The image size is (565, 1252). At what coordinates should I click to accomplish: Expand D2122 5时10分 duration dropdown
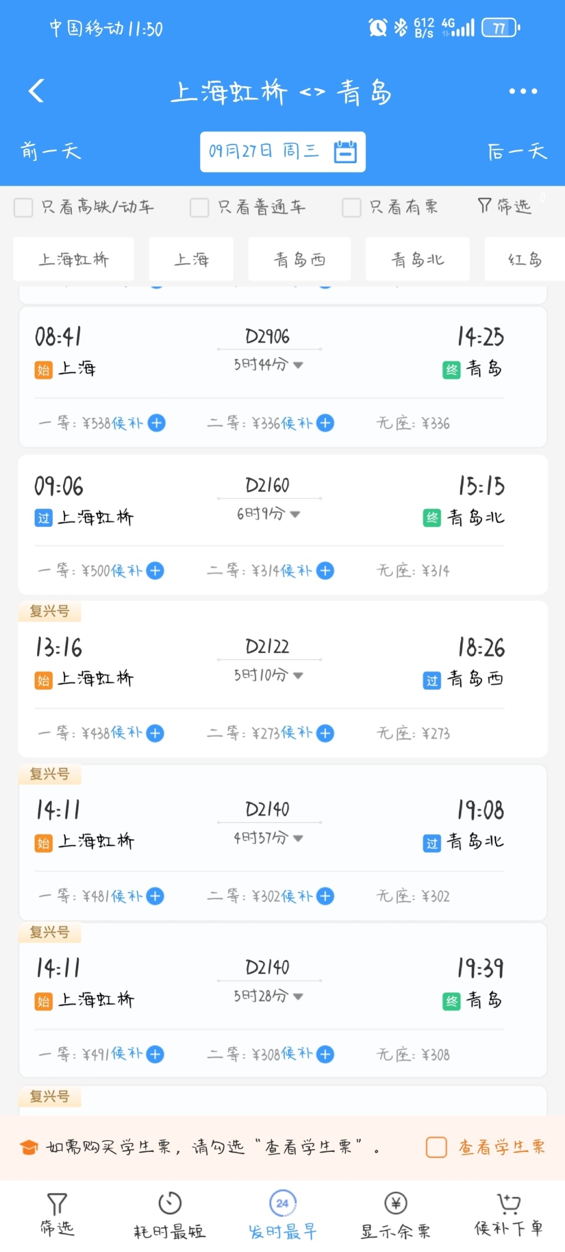click(298, 675)
